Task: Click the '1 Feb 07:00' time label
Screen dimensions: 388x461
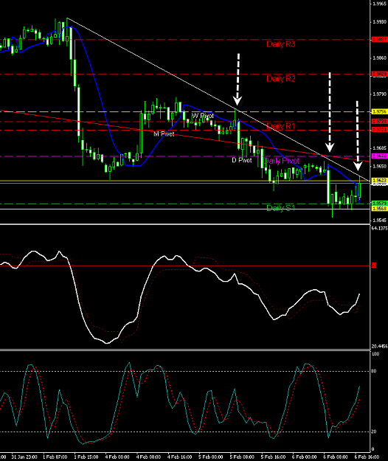Action: tap(55, 457)
